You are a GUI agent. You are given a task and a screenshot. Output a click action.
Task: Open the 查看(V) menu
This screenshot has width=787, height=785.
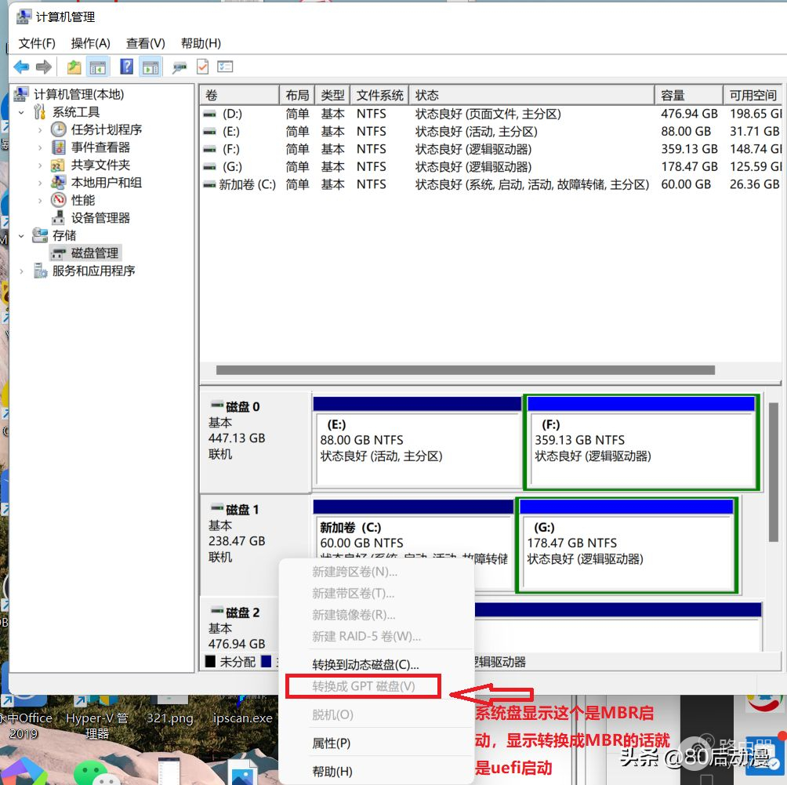[x=145, y=43]
